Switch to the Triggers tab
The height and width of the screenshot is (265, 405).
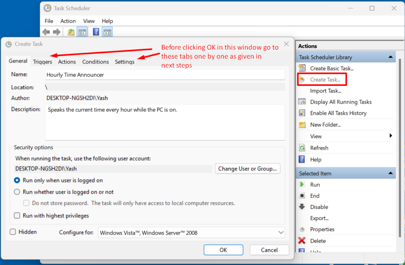click(x=43, y=62)
